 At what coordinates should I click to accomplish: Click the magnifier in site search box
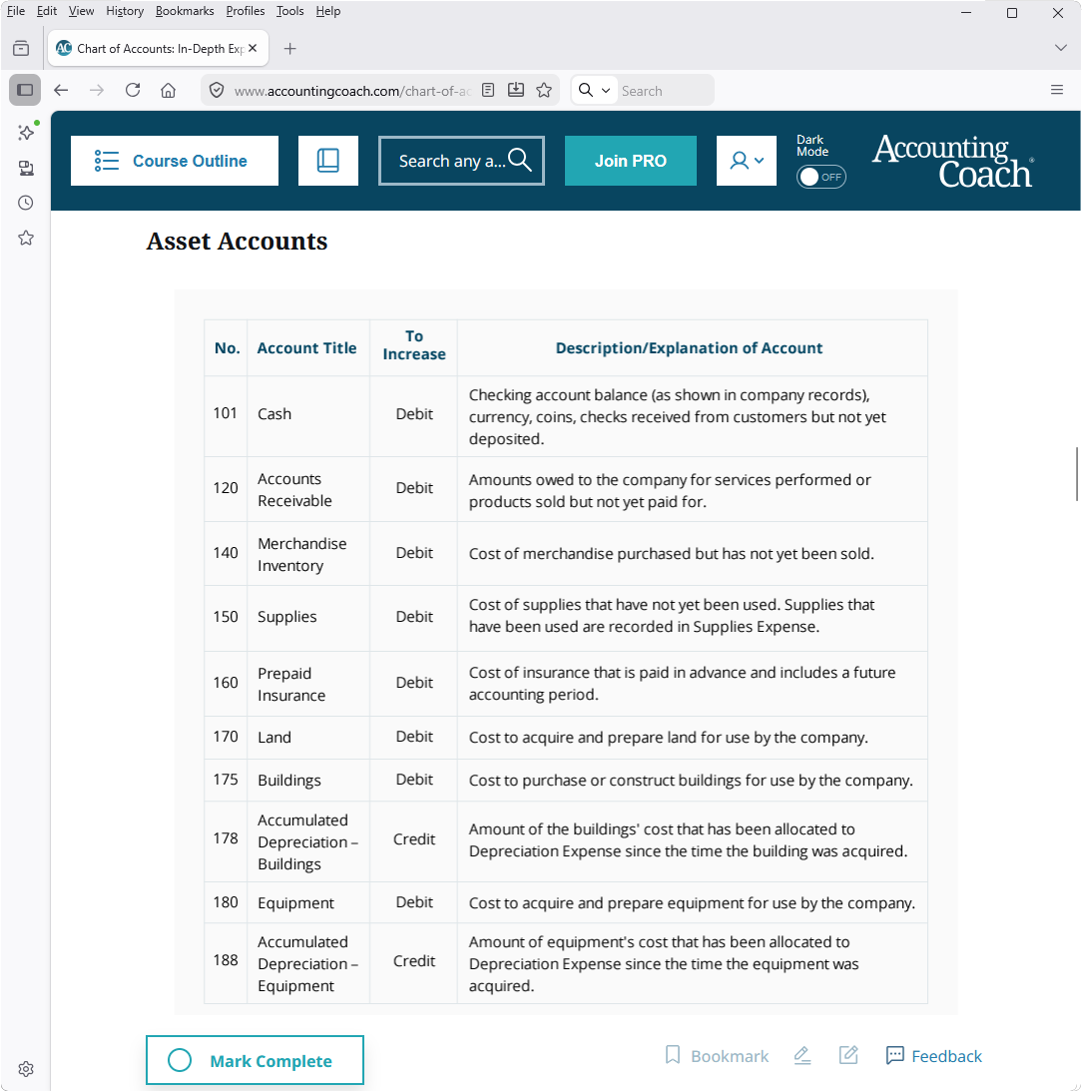[519, 160]
